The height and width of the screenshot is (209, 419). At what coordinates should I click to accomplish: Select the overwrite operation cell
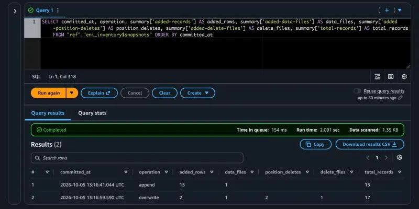pyautogui.click(x=149, y=198)
